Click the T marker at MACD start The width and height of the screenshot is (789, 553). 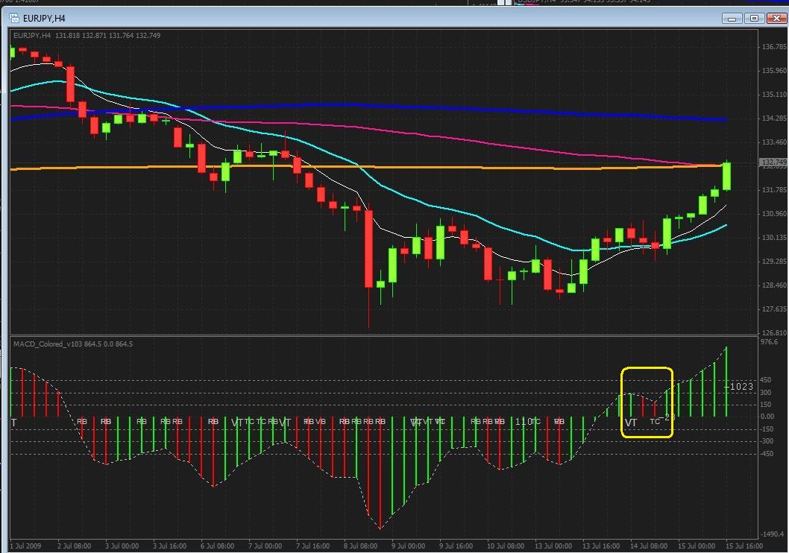point(14,423)
